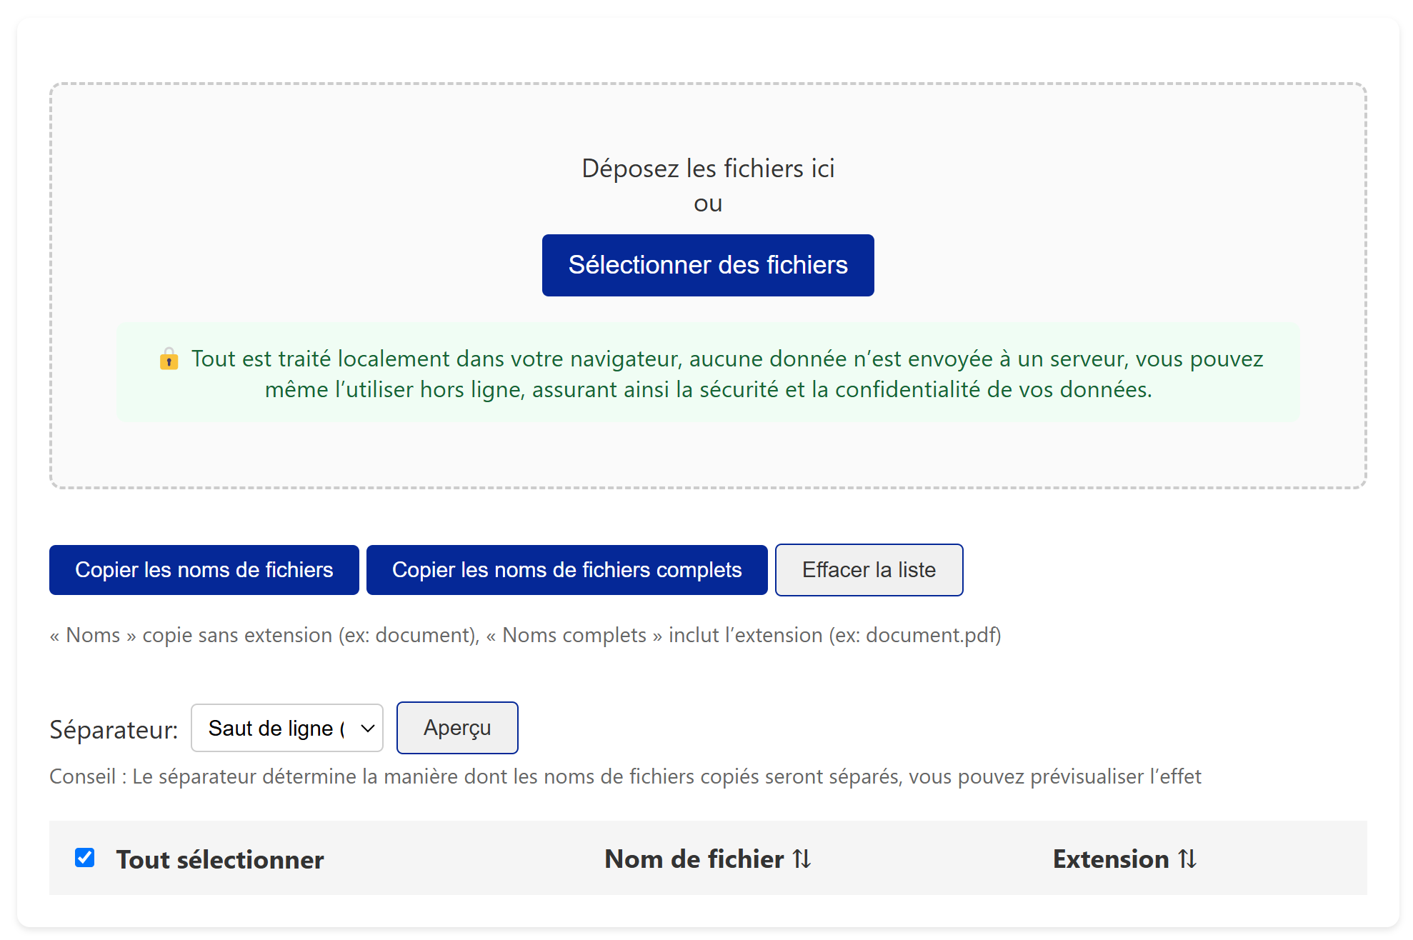The image size is (1413, 940).
Task: Open the Aperçu separator preview
Action: [x=457, y=728]
